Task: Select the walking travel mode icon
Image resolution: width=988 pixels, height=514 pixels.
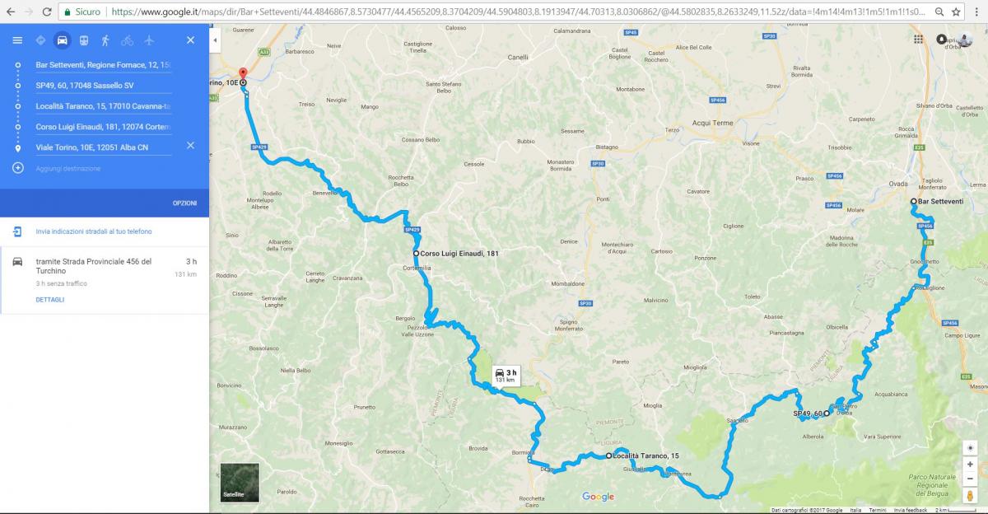Action: 105,40
